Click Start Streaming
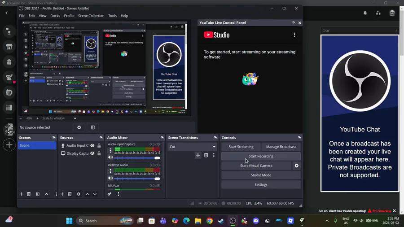The image size is (404, 227). tap(241, 147)
